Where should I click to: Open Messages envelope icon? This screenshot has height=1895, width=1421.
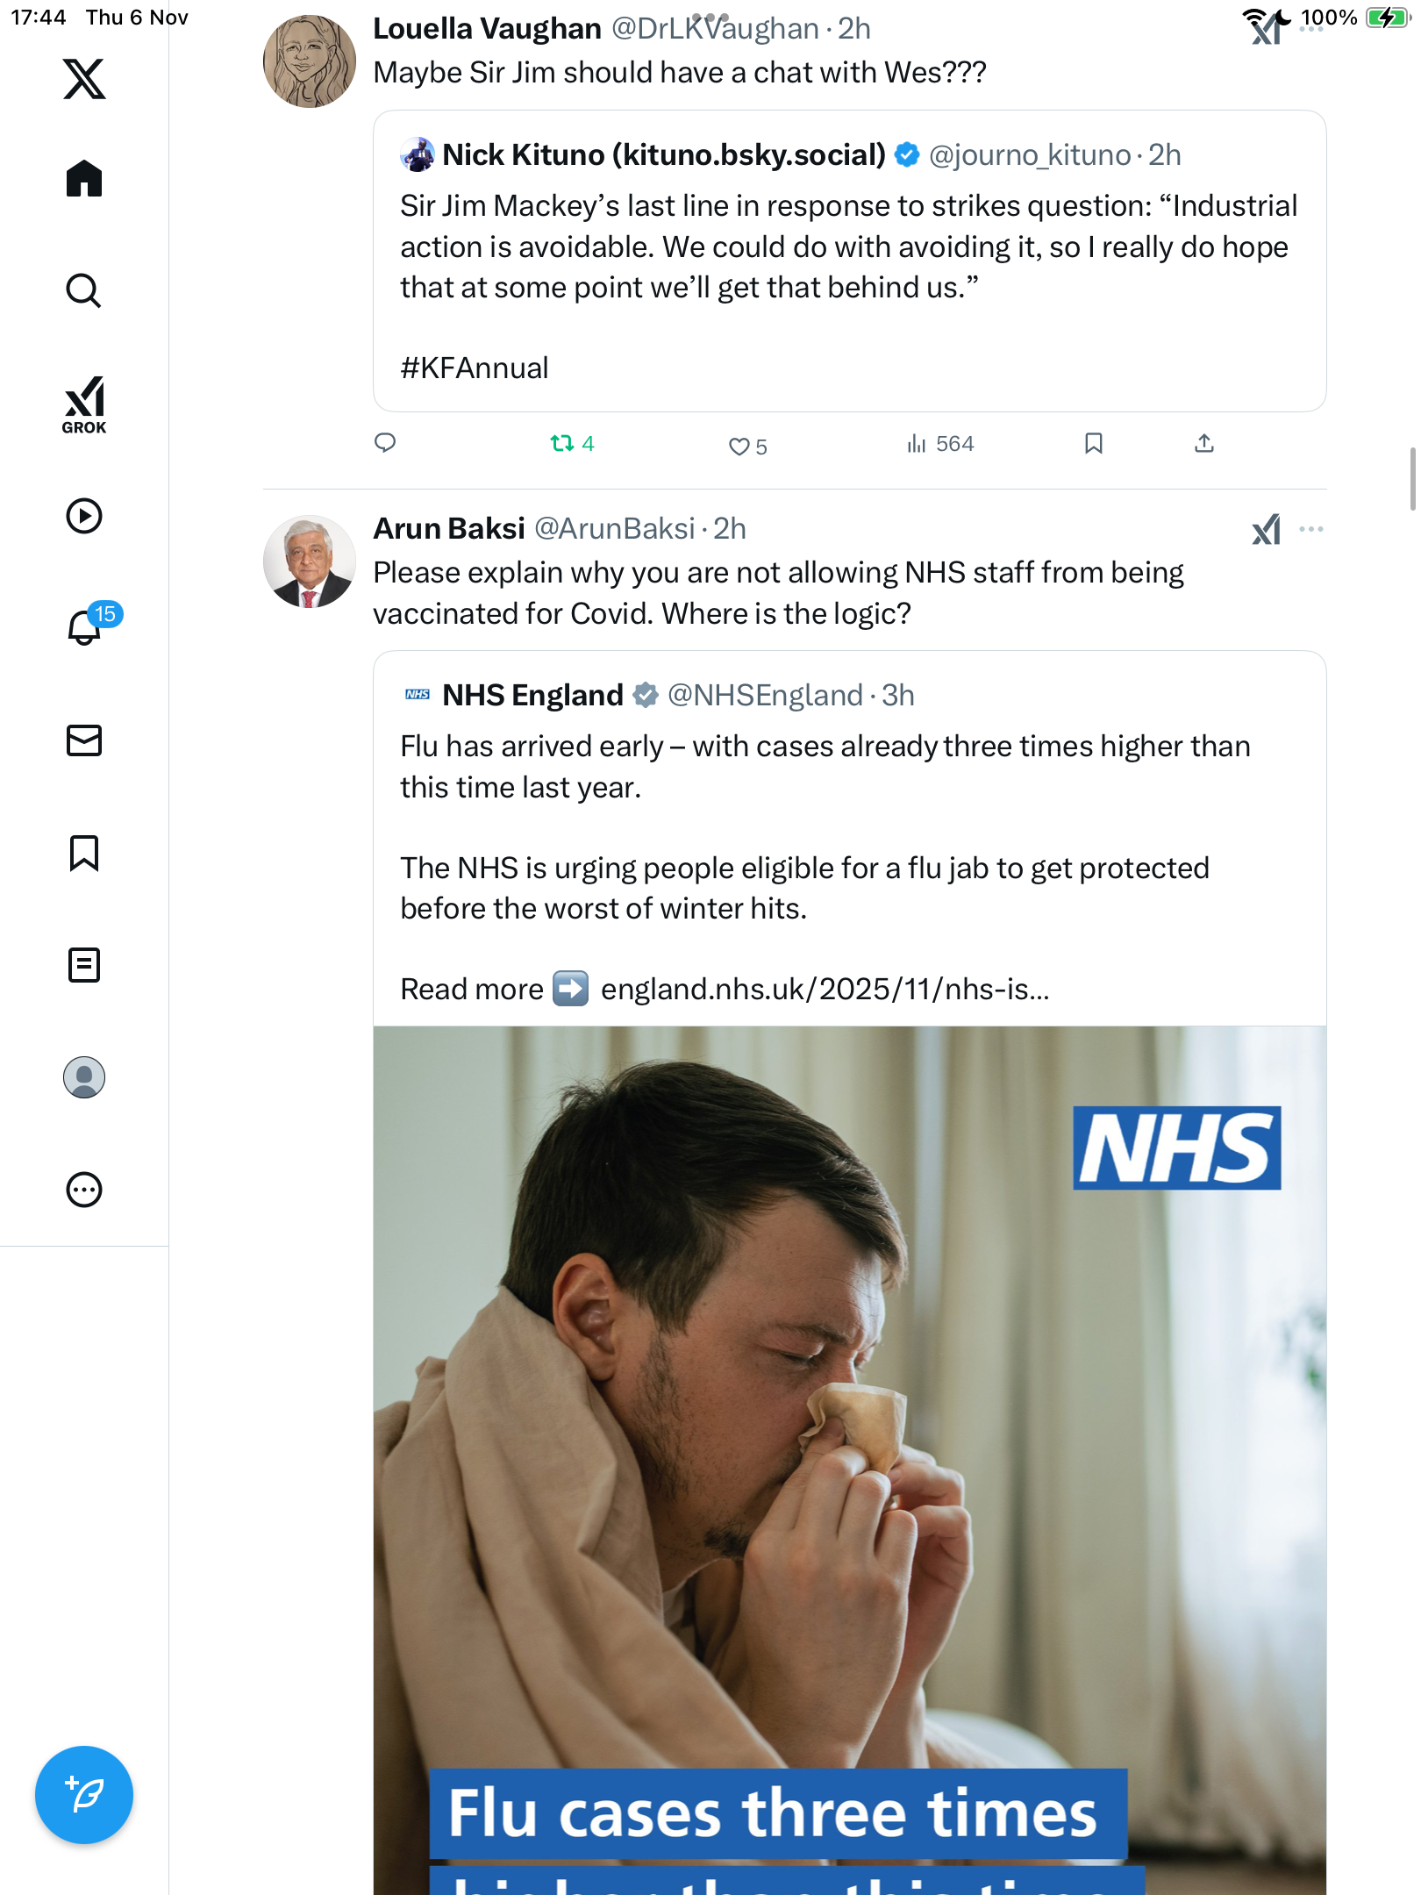click(84, 740)
